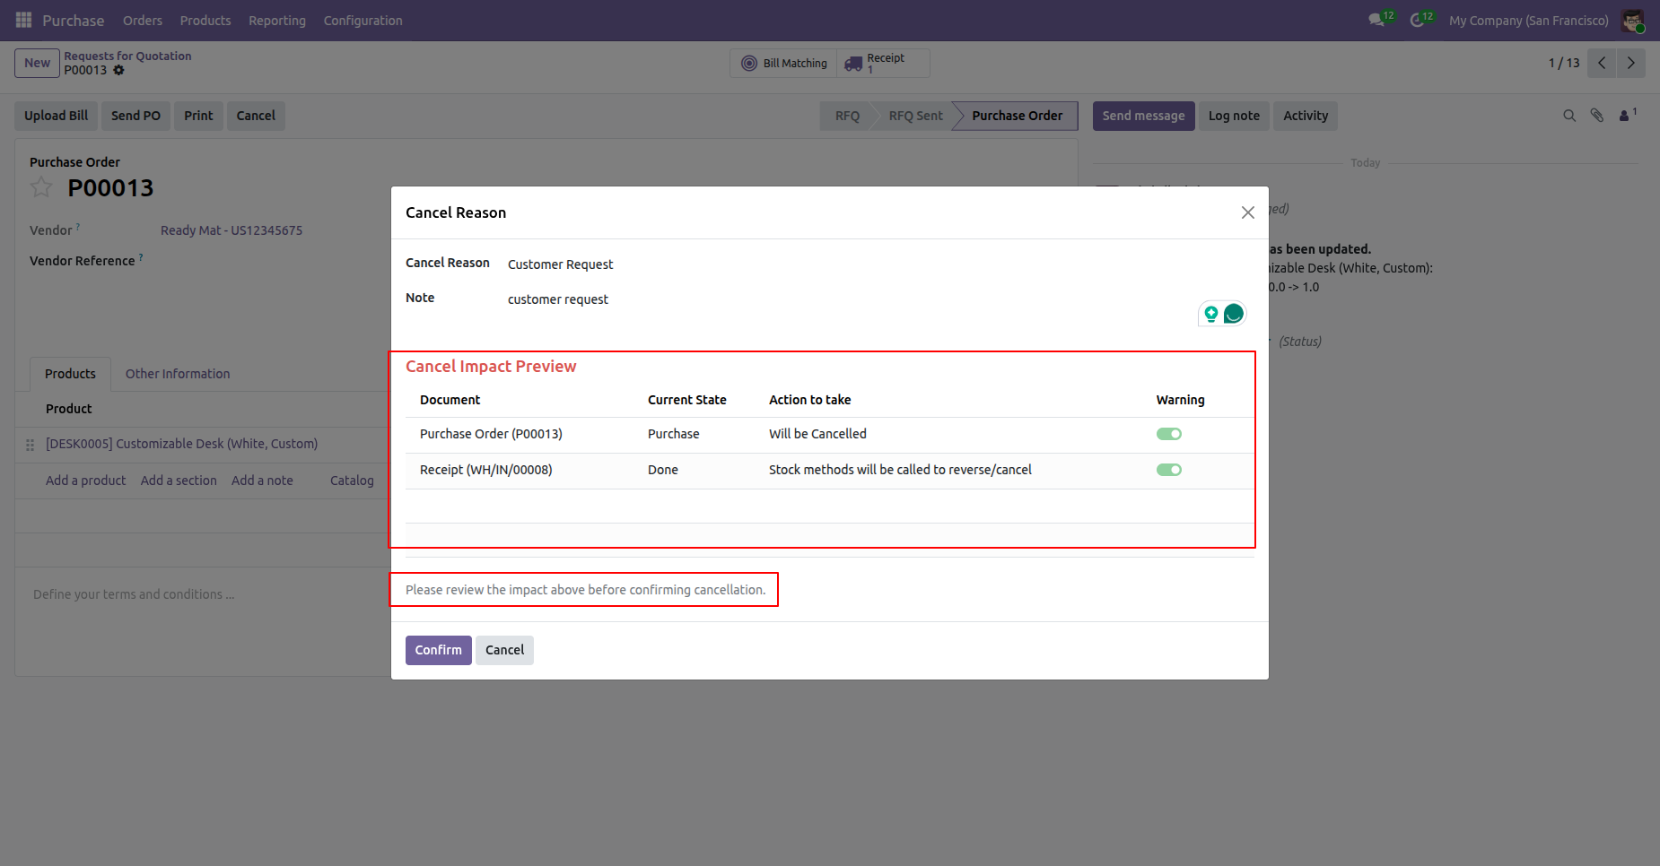Click the Customizable Desk product line
Screen dimensions: 1660x866
tap(181, 444)
